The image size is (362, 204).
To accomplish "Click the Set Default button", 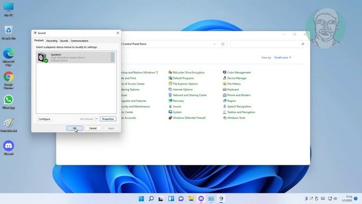I will click(87, 119).
